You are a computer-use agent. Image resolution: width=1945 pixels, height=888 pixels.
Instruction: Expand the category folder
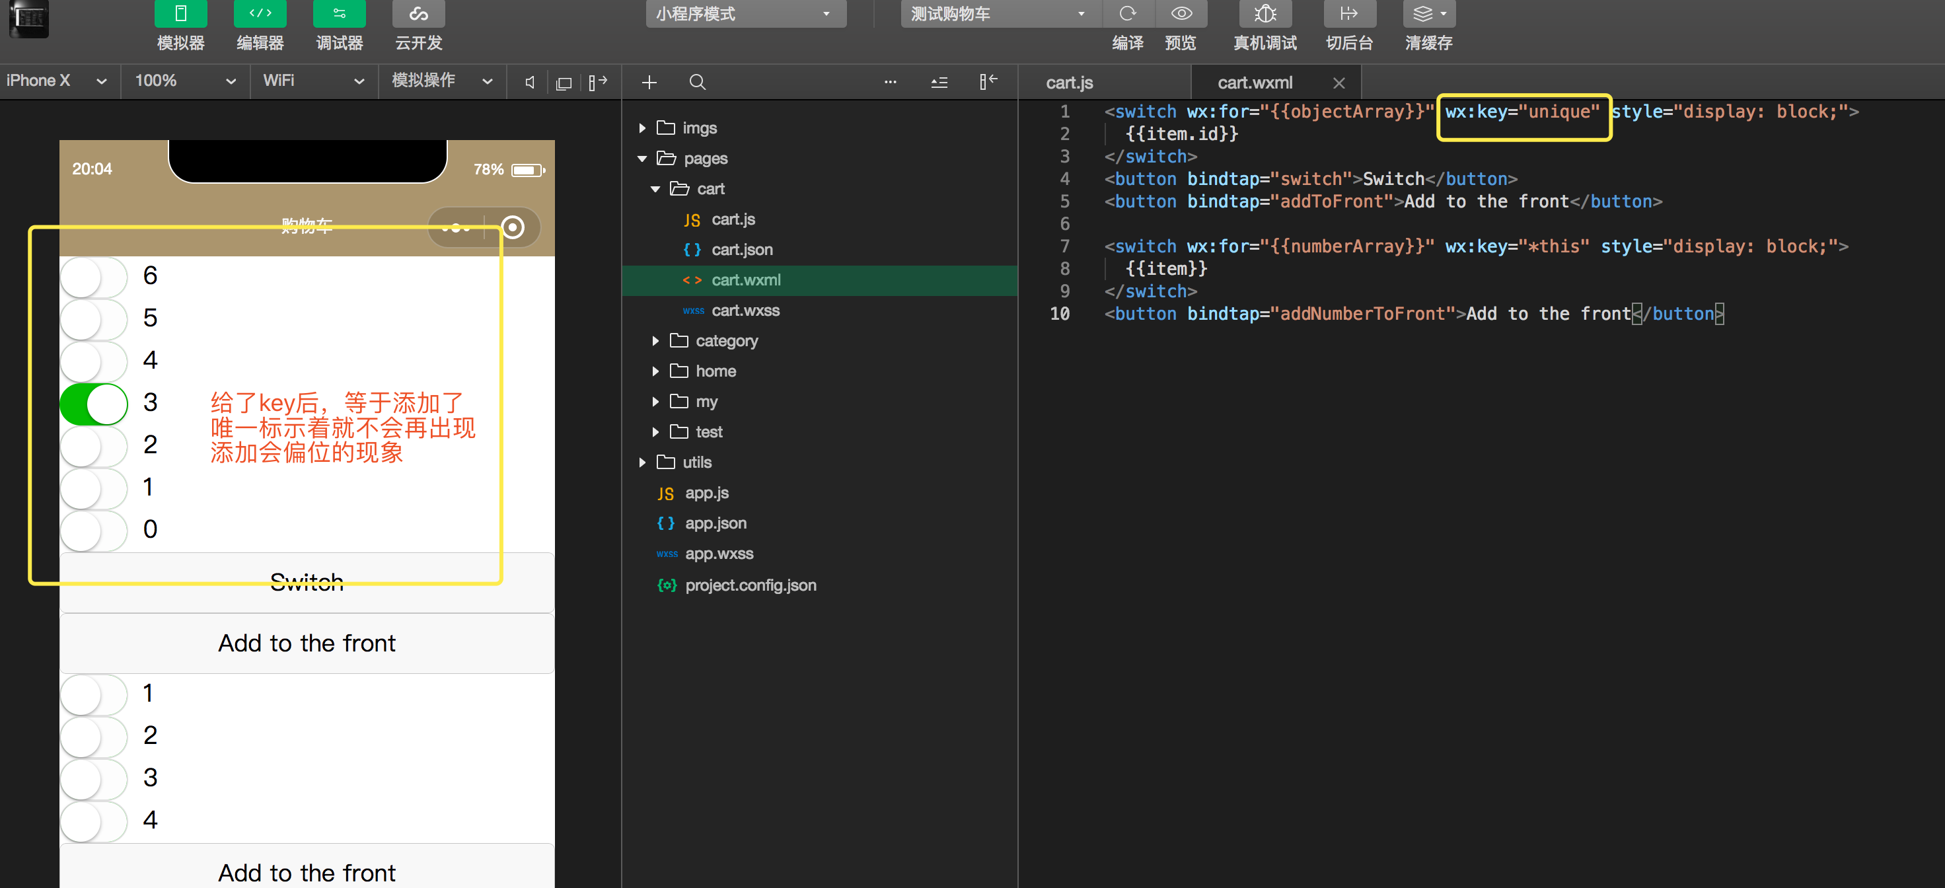pos(725,340)
